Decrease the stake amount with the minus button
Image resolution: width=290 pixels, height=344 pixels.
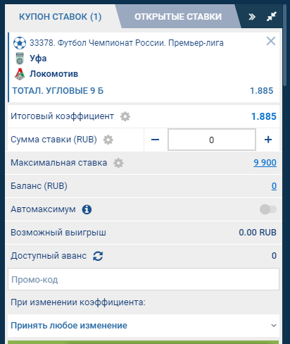point(156,140)
